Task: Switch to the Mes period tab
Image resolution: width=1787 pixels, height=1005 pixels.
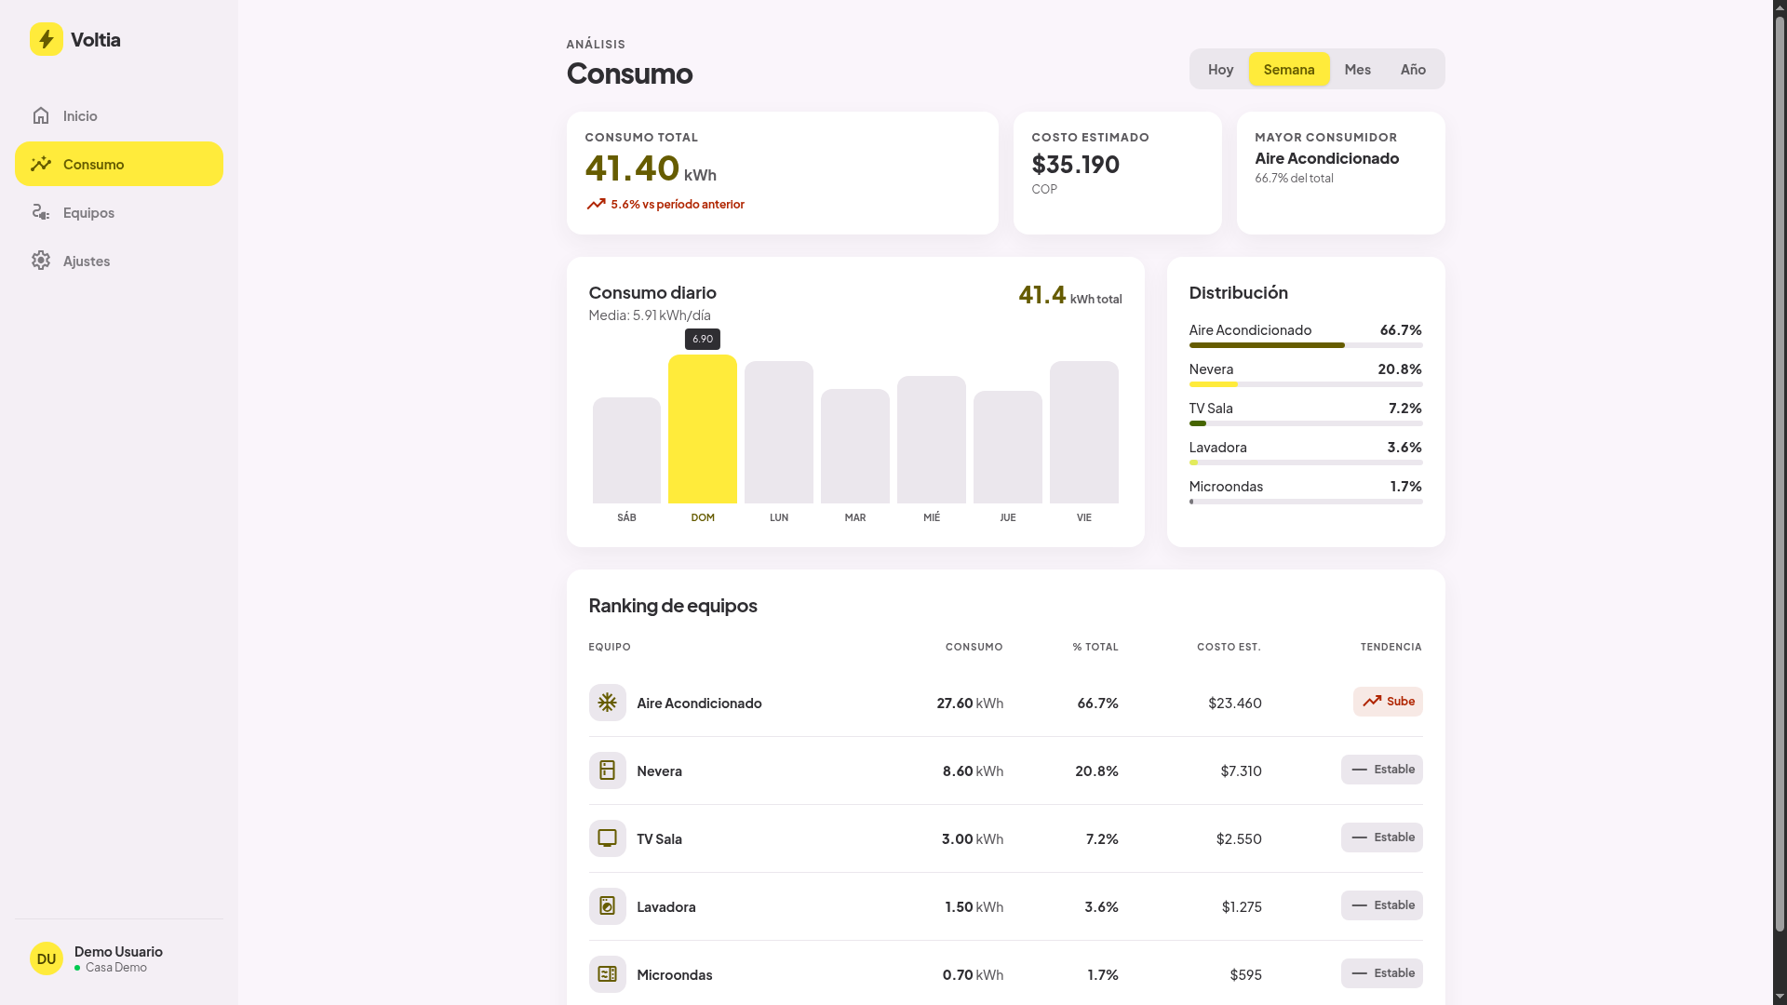Action: point(1357,69)
